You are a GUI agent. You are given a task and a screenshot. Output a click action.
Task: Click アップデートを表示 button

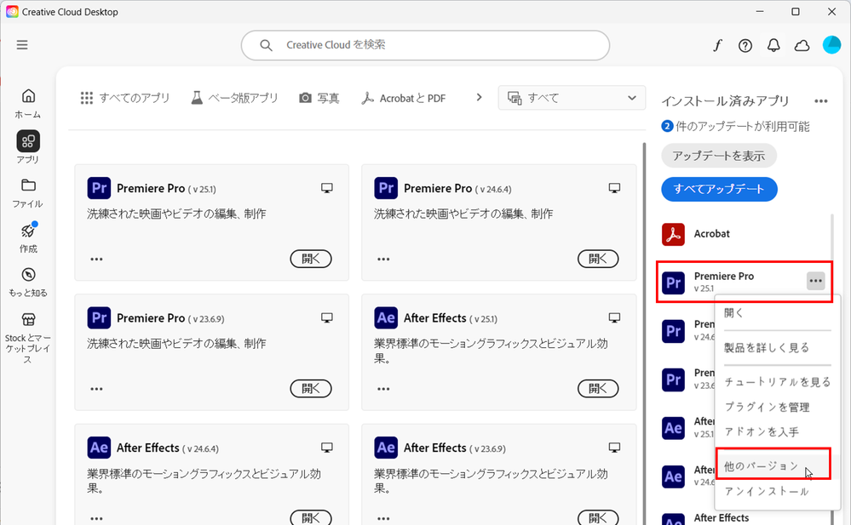coord(719,157)
